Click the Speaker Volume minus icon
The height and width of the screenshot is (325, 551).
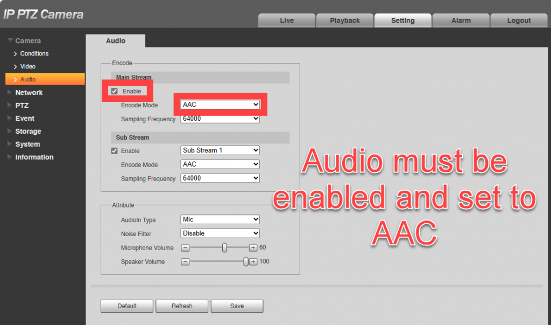(185, 262)
